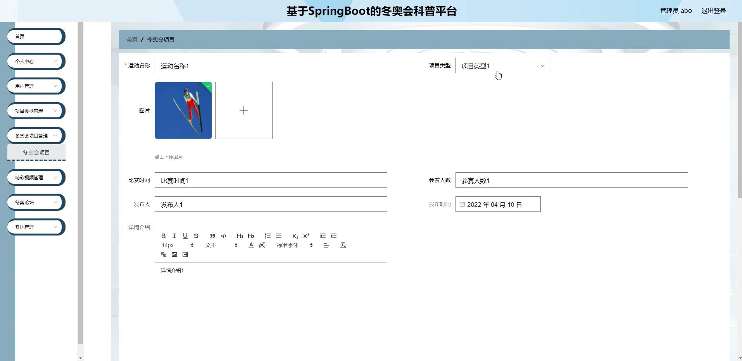
Task: Open the font color picker
Action: coord(251,245)
